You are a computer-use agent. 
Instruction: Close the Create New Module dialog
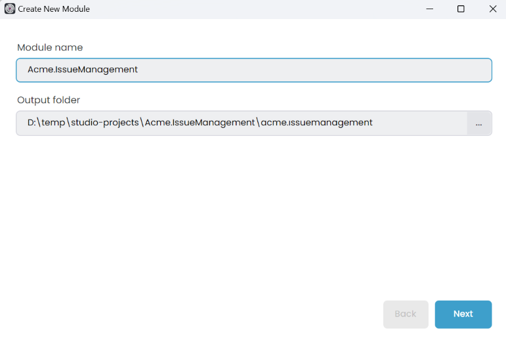pos(492,9)
